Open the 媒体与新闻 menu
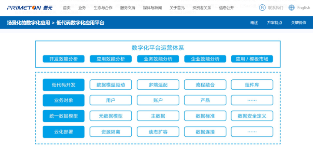 click(152, 8)
